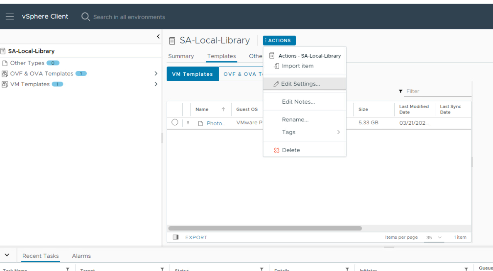Open the Tags submenu
Image resolution: width=493 pixels, height=271 pixels.
304,132
